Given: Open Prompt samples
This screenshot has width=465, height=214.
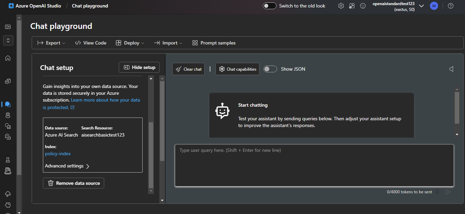Looking at the screenshot, I should [x=214, y=43].
